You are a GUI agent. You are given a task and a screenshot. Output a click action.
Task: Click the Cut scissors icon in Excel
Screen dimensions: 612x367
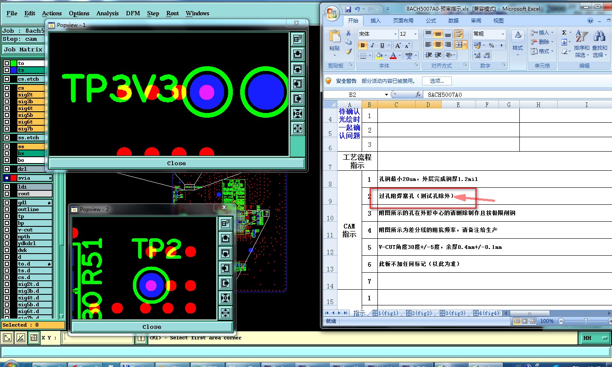click(348, 33)
